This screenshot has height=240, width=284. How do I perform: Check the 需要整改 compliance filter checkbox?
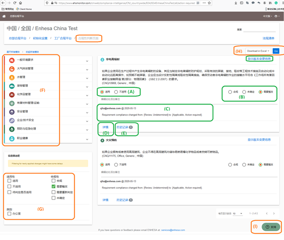[x=53, y=186]
